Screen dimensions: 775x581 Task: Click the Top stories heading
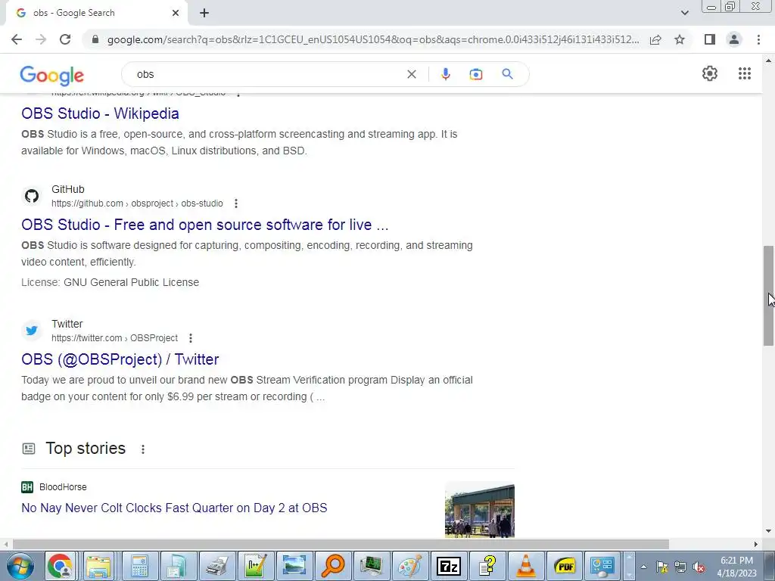click(86, 448)
